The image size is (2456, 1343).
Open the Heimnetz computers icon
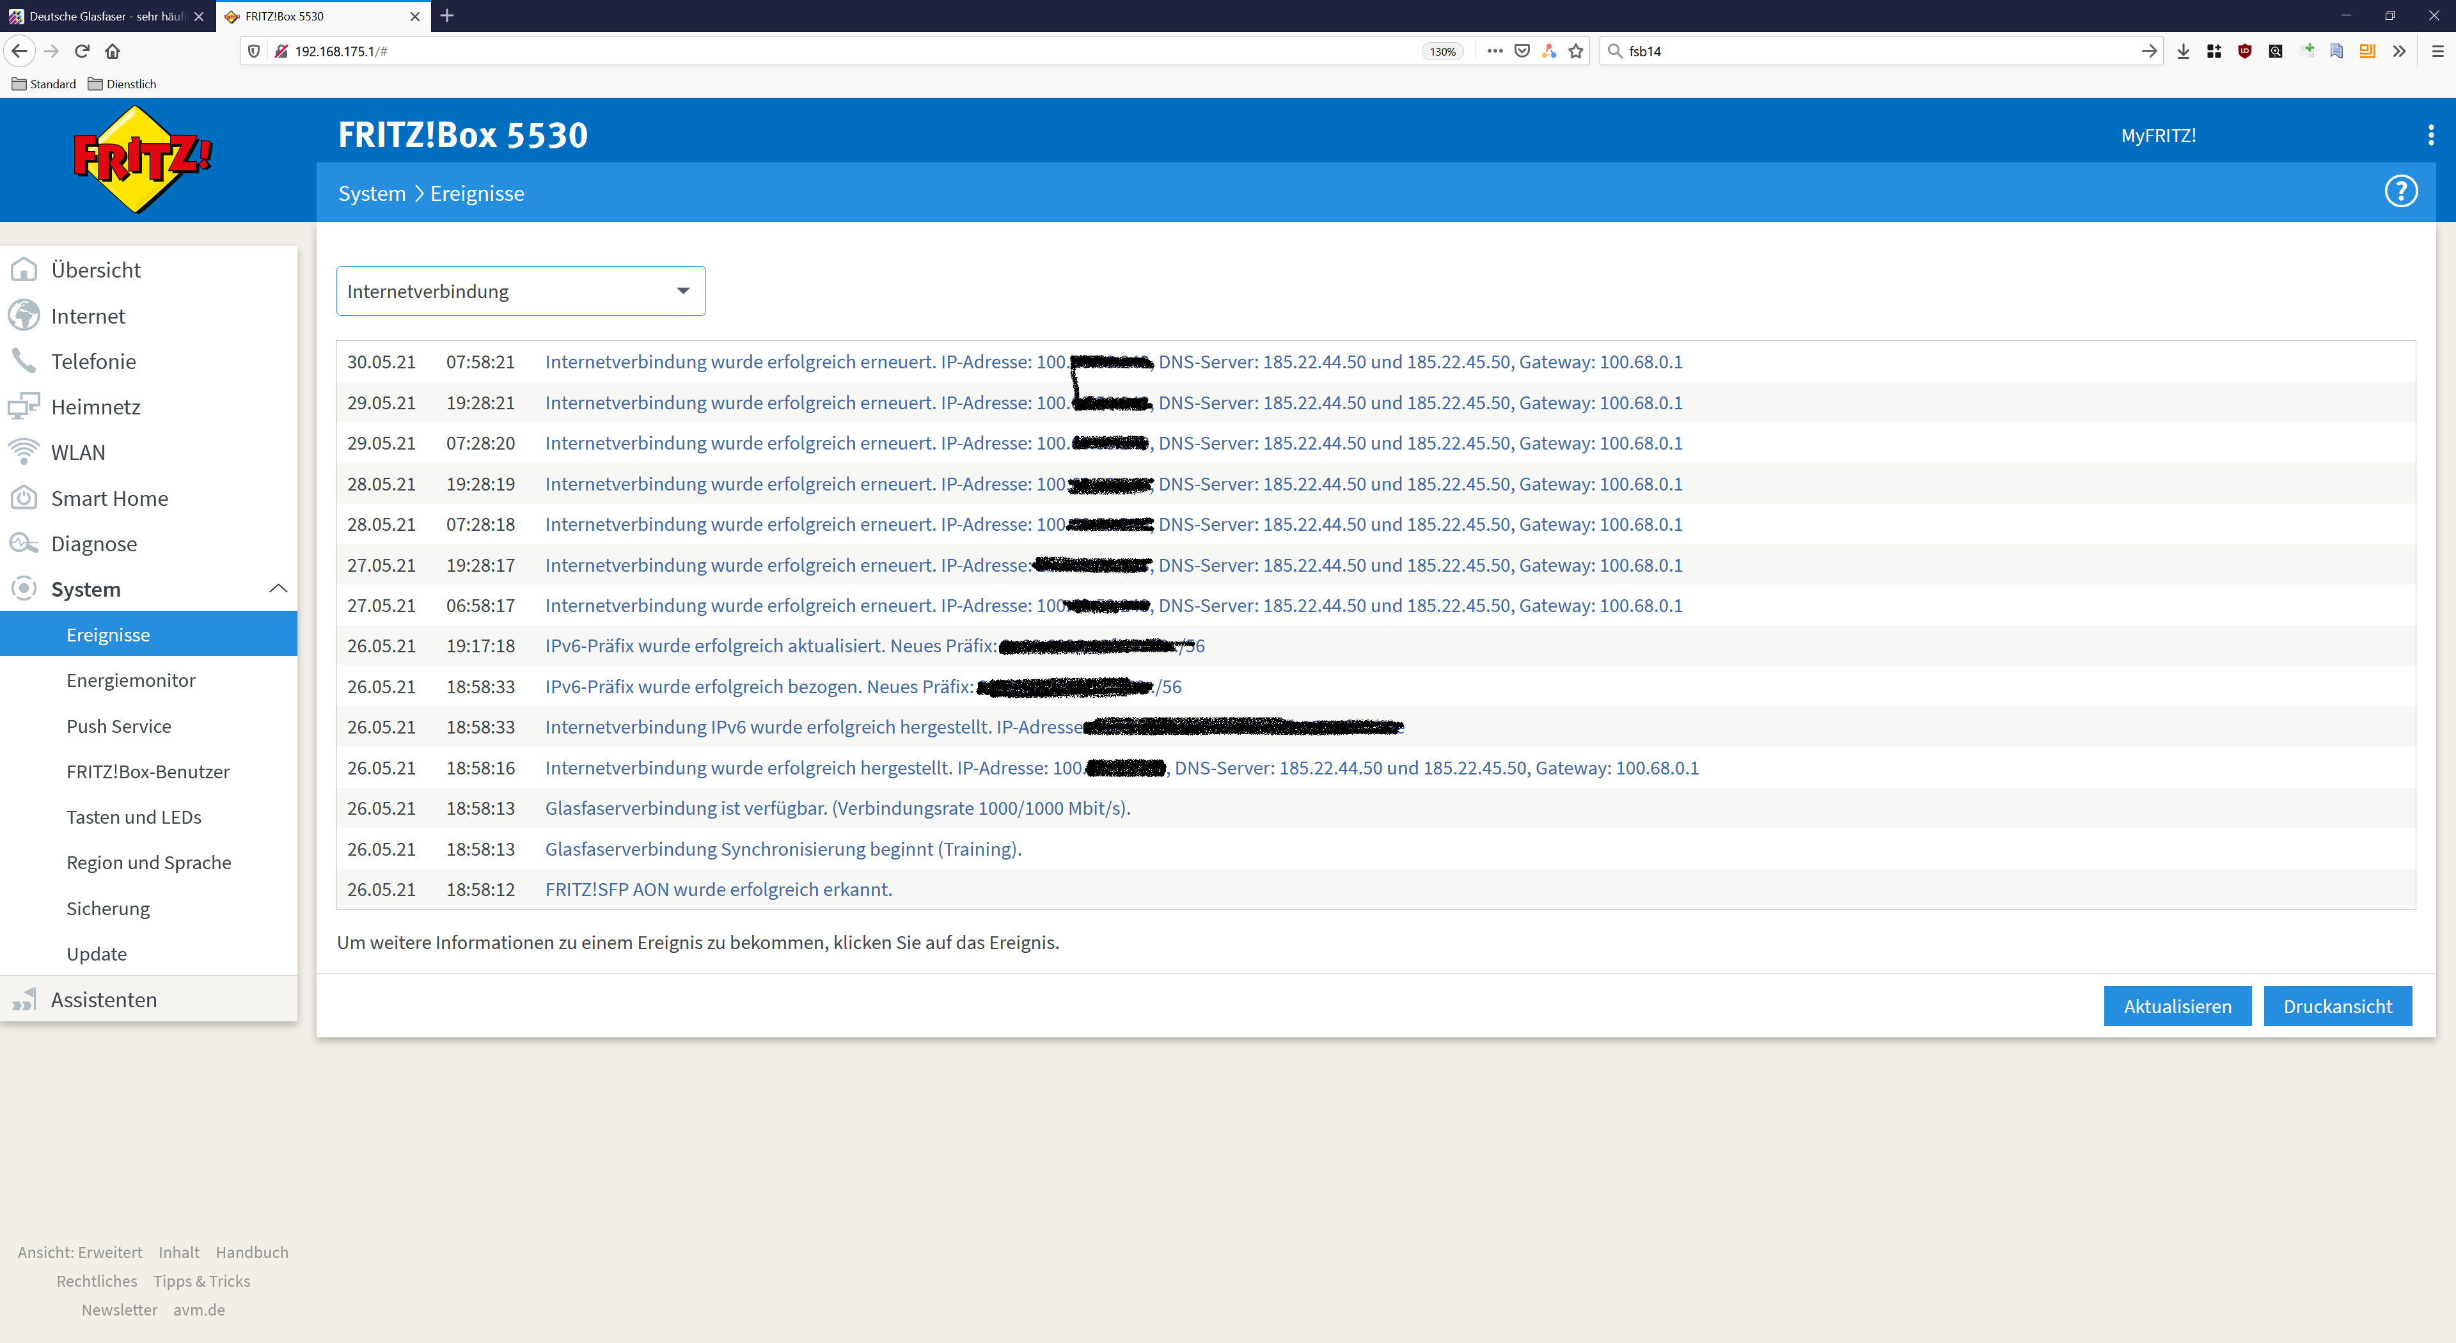pyautogui.click(x=24, y=407)
